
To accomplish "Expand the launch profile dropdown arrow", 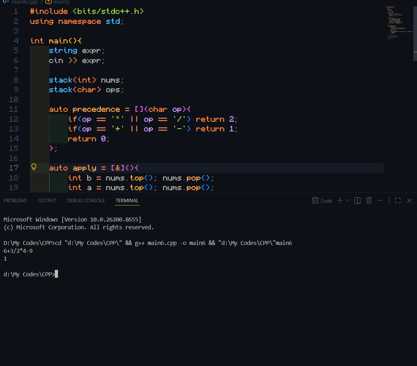I will coord(347,200).
